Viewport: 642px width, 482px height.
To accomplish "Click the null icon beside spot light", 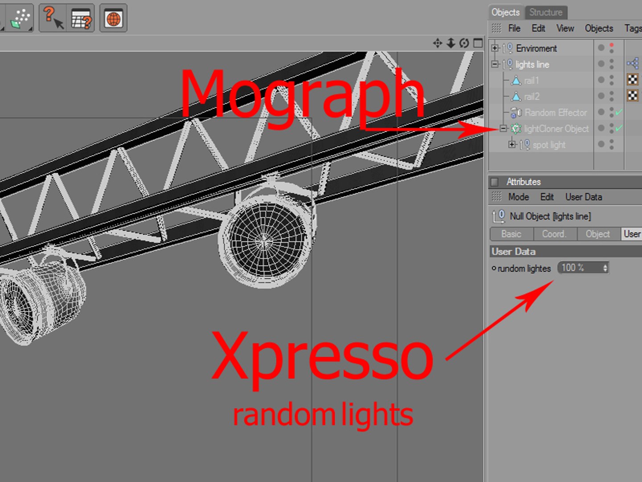I will click(x=525, y=145).
